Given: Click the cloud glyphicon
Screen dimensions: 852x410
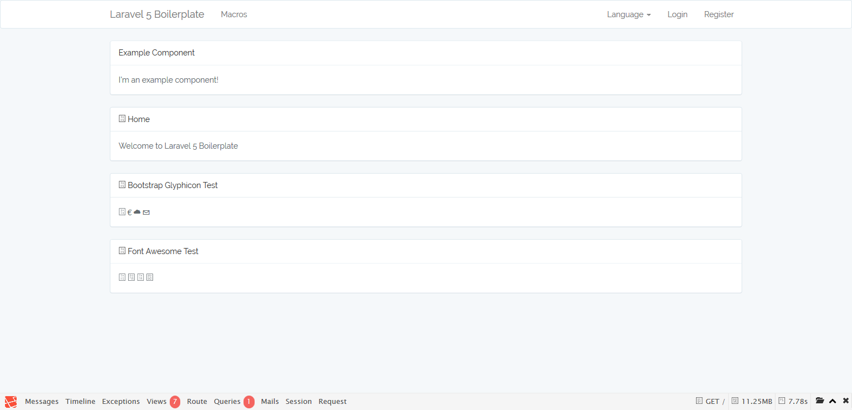Looking at the screenshot, I should (137, 212).
